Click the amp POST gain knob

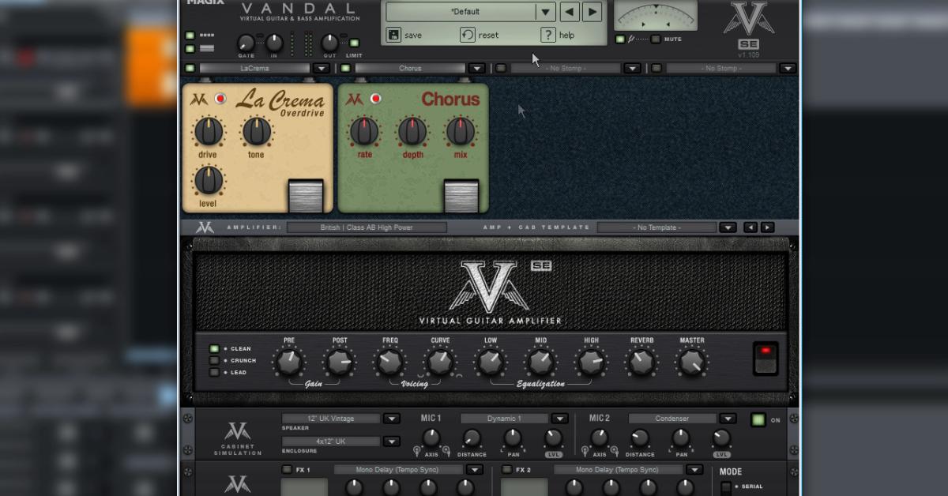click(340, 363)
